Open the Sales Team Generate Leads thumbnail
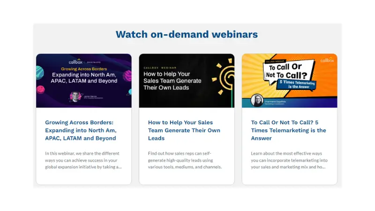375x211 pixels. click(x=187, y=81)
